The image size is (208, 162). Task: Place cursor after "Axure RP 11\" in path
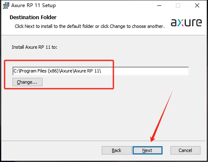tap(101, 71)
